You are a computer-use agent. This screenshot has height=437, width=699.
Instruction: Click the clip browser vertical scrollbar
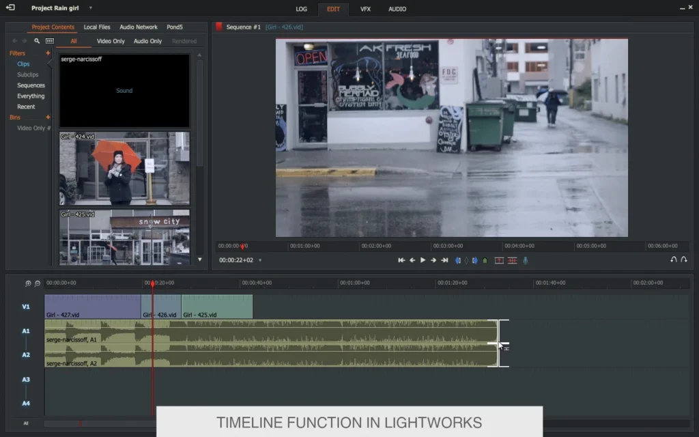coord(200,113)
